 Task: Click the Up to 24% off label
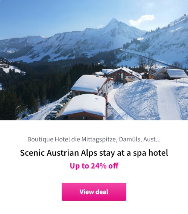pyautogui.click(x=94, y=166)
